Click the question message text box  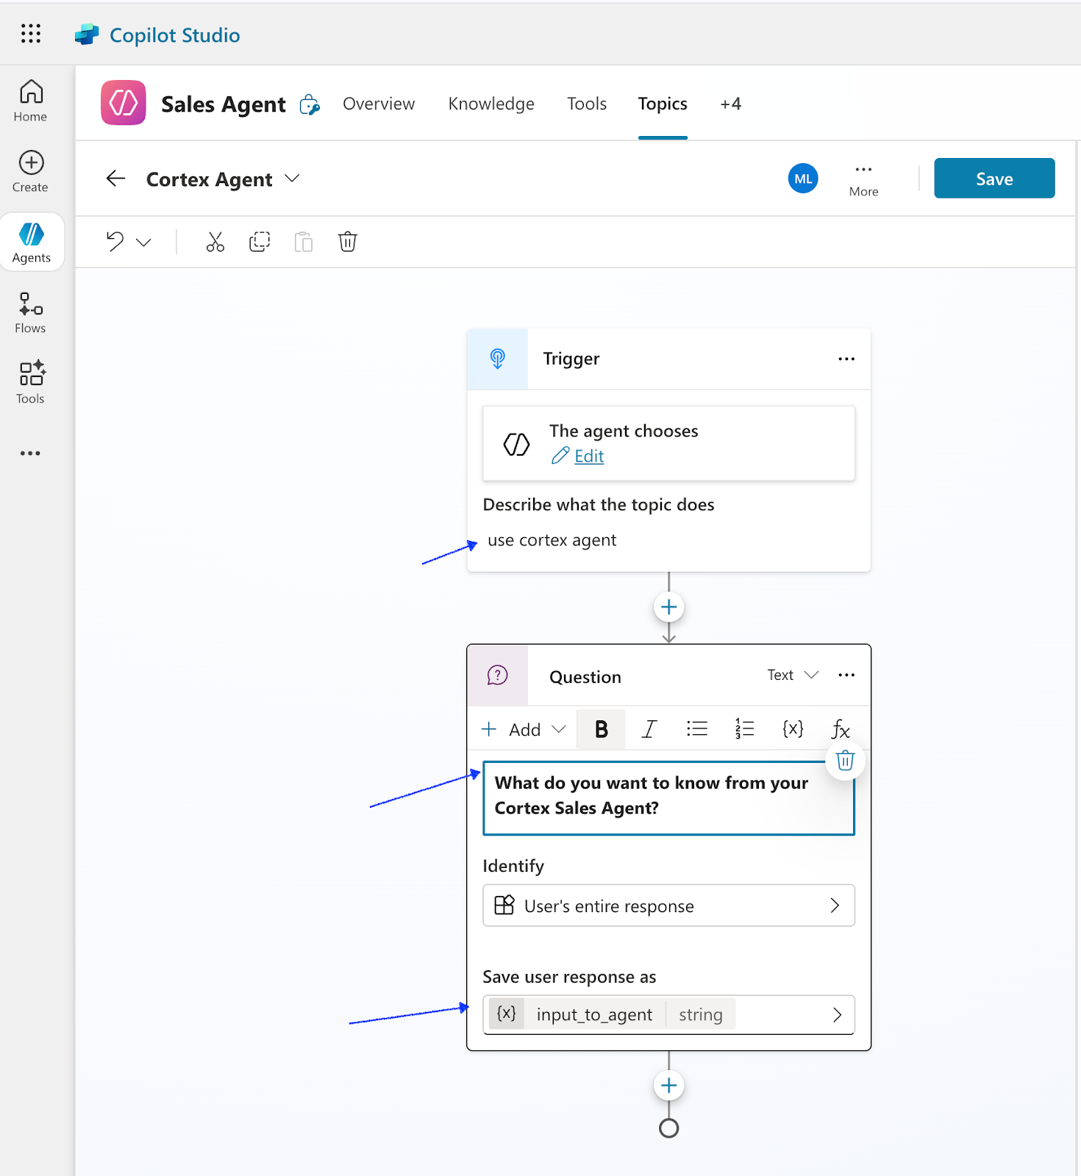668,798
